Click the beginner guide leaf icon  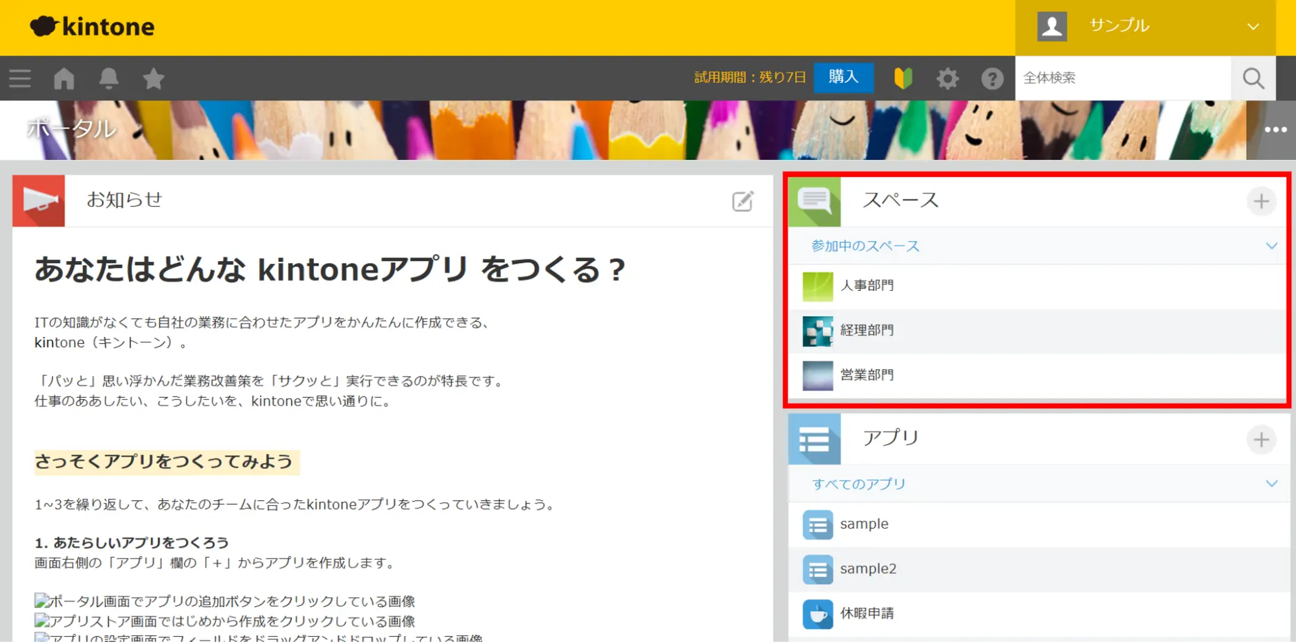[902, 78]
